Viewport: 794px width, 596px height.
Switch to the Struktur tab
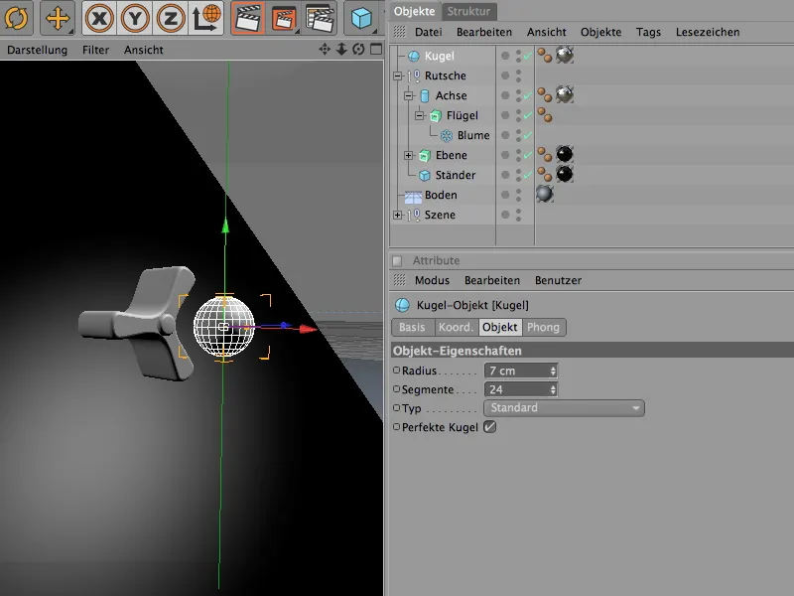[469, 11]
